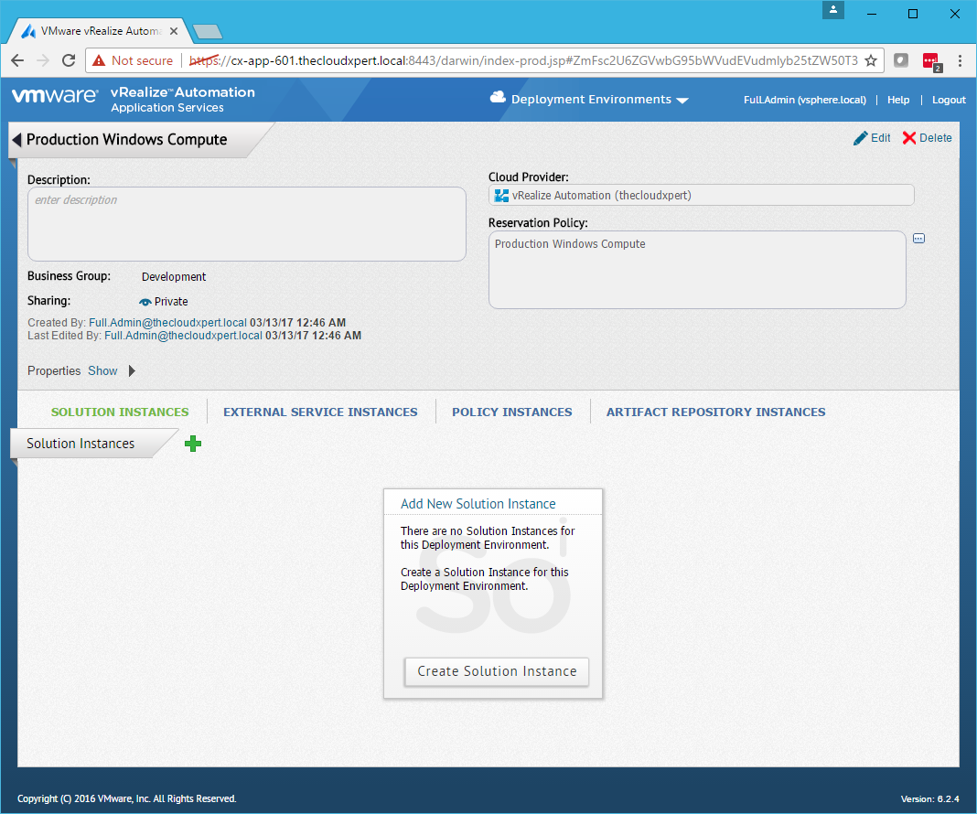Open a new browser tab
This screenshot has width=977, height=814.
(208, 31)
